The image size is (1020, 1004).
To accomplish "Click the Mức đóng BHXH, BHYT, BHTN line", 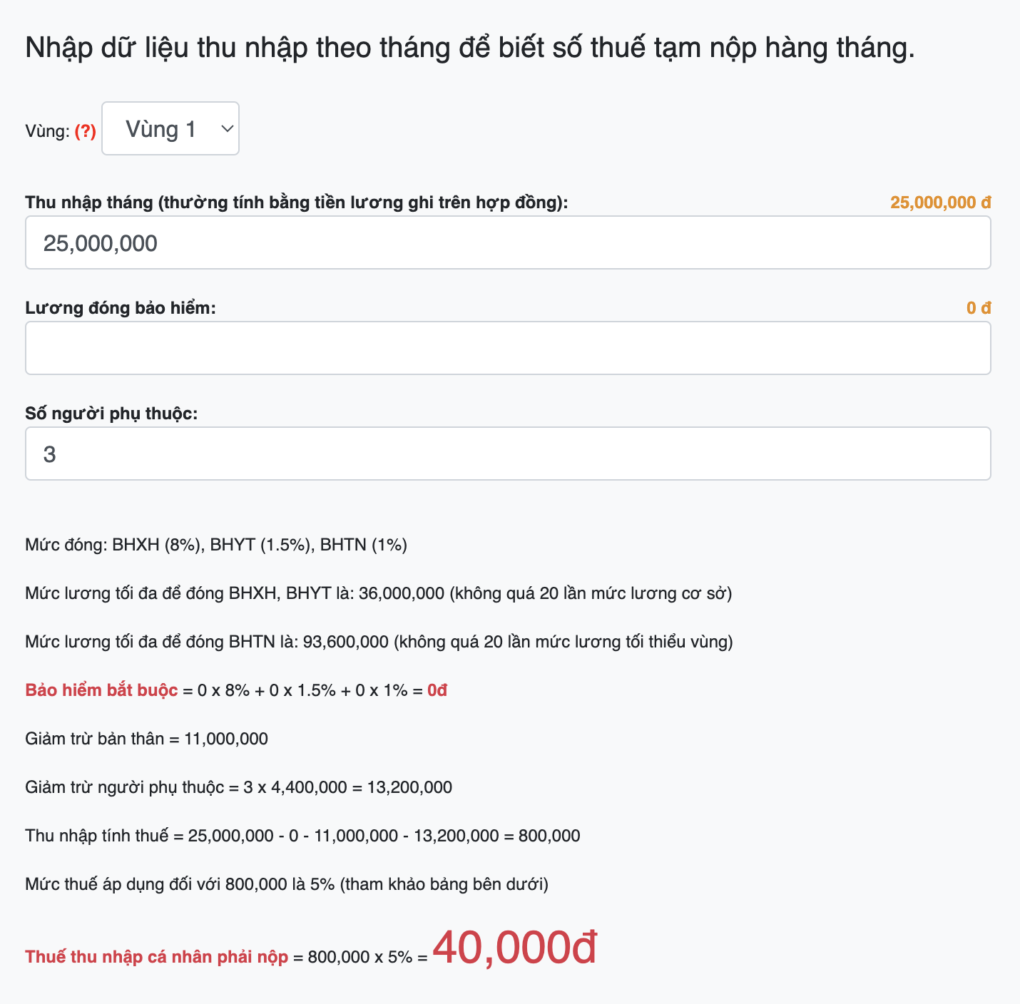I will pyautogui.click(x=216, y=545).
